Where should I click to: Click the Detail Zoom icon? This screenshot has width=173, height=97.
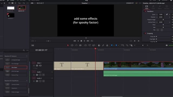click(127, 45)
